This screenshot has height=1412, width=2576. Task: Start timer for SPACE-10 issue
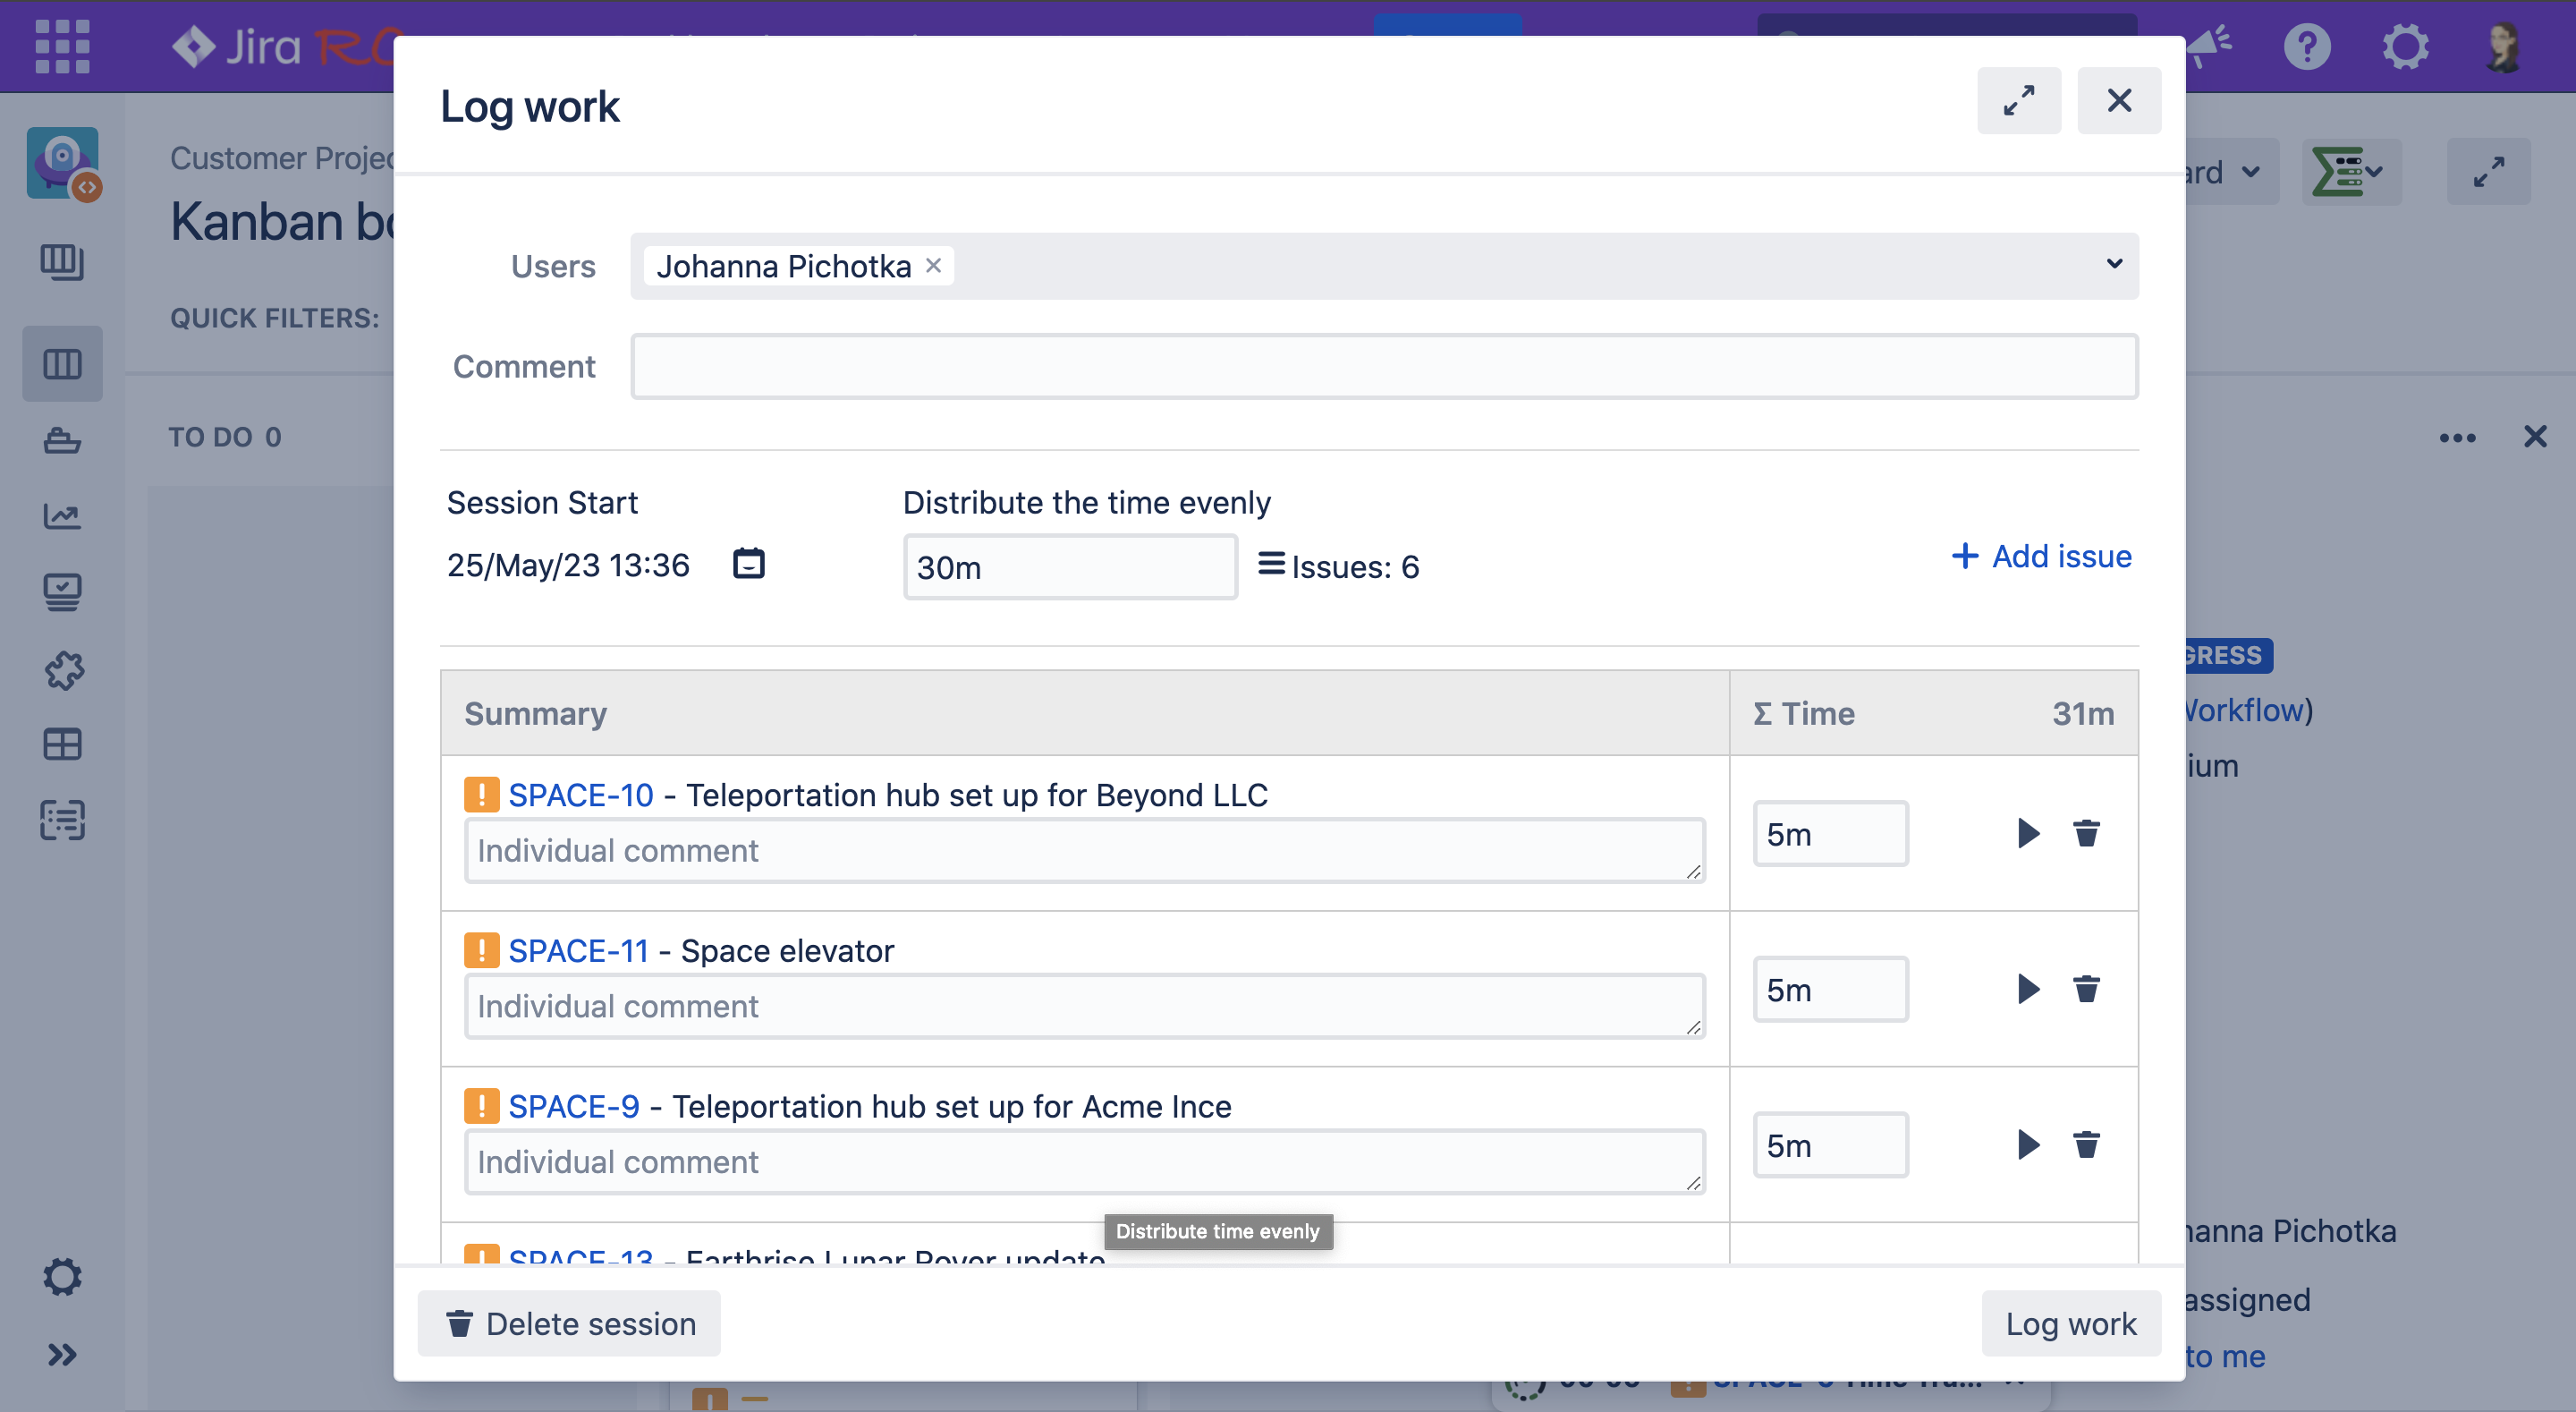[x=2027, y=832]
